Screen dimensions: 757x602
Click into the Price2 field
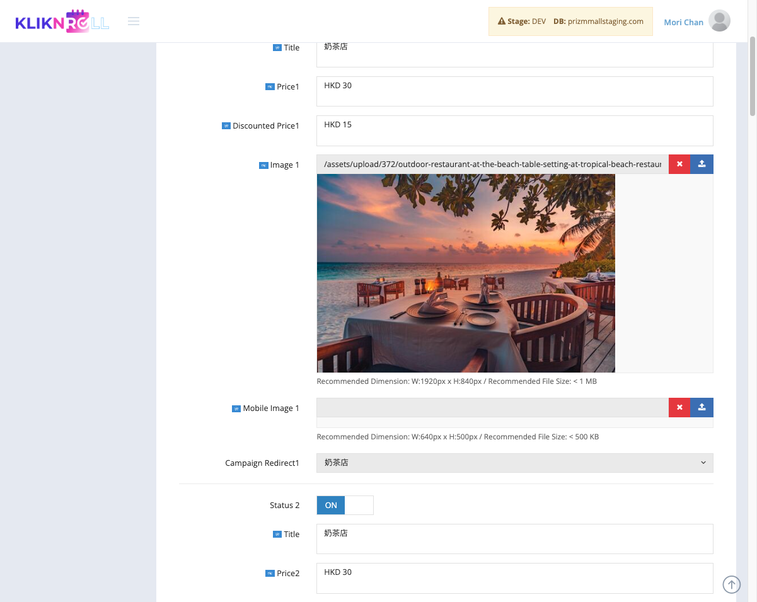pos(515,578)
